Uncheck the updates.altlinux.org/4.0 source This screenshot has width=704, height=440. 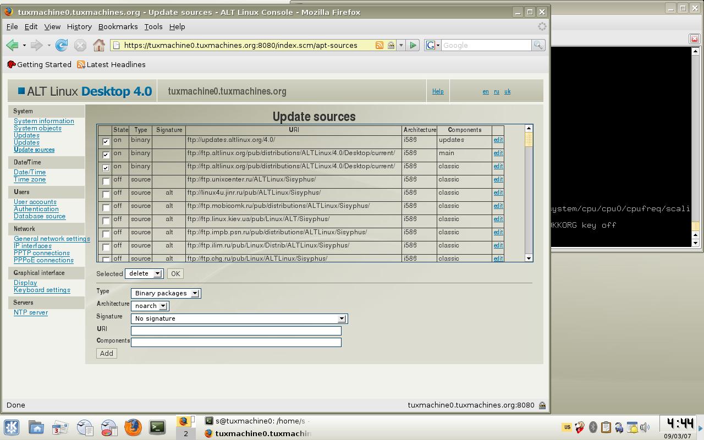pos(106,141)
